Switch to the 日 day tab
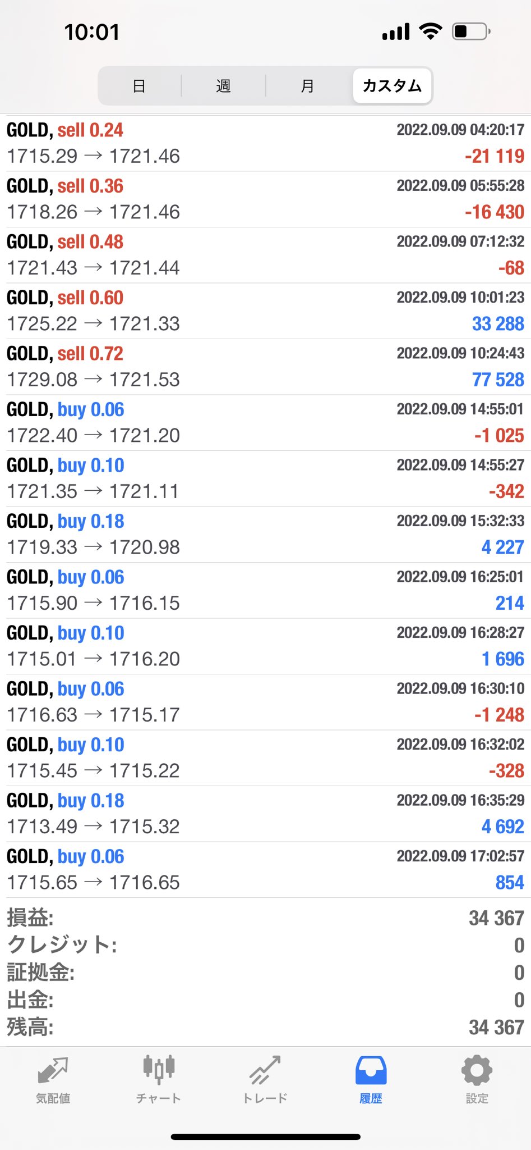Screen dimensions: 531x1150 click(139, 86)
